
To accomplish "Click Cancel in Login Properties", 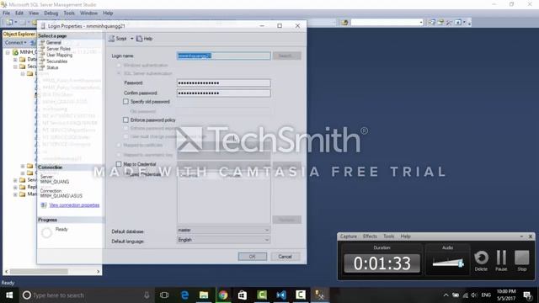I will tap(285, 257).
